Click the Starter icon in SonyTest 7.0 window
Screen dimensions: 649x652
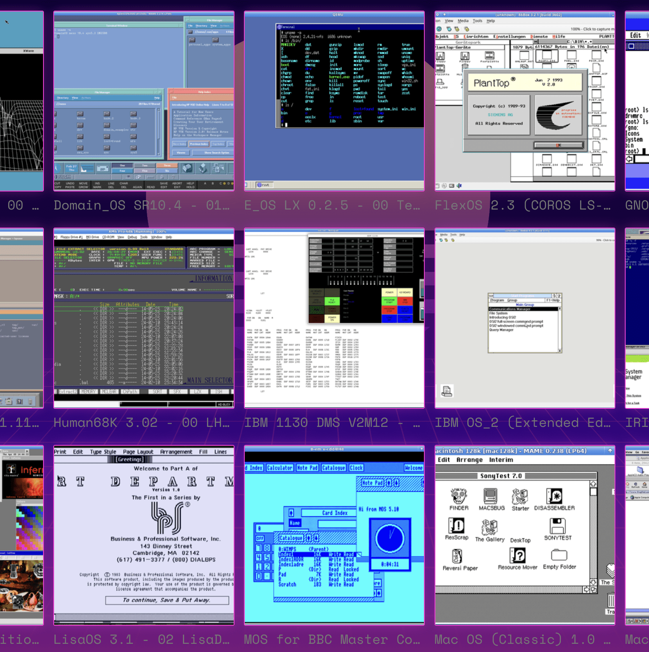click(520, 499)
